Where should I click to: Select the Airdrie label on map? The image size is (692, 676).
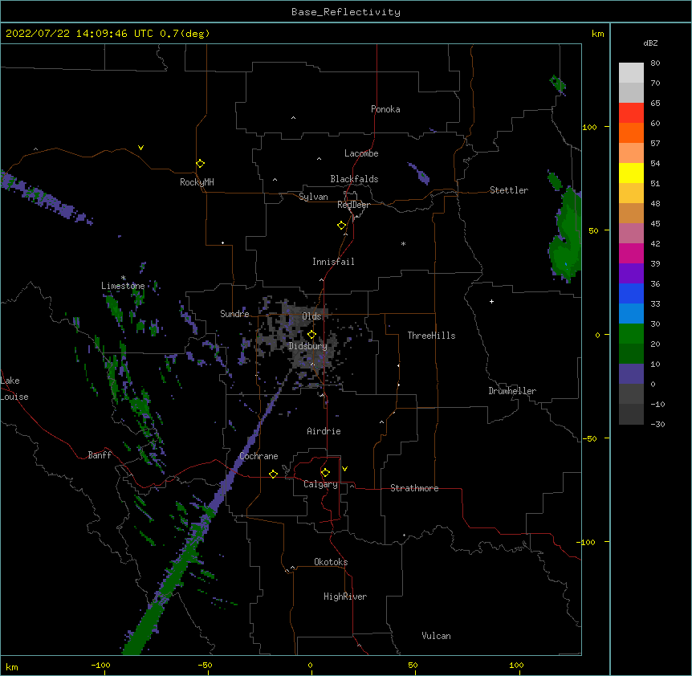[x=324, y=431]
